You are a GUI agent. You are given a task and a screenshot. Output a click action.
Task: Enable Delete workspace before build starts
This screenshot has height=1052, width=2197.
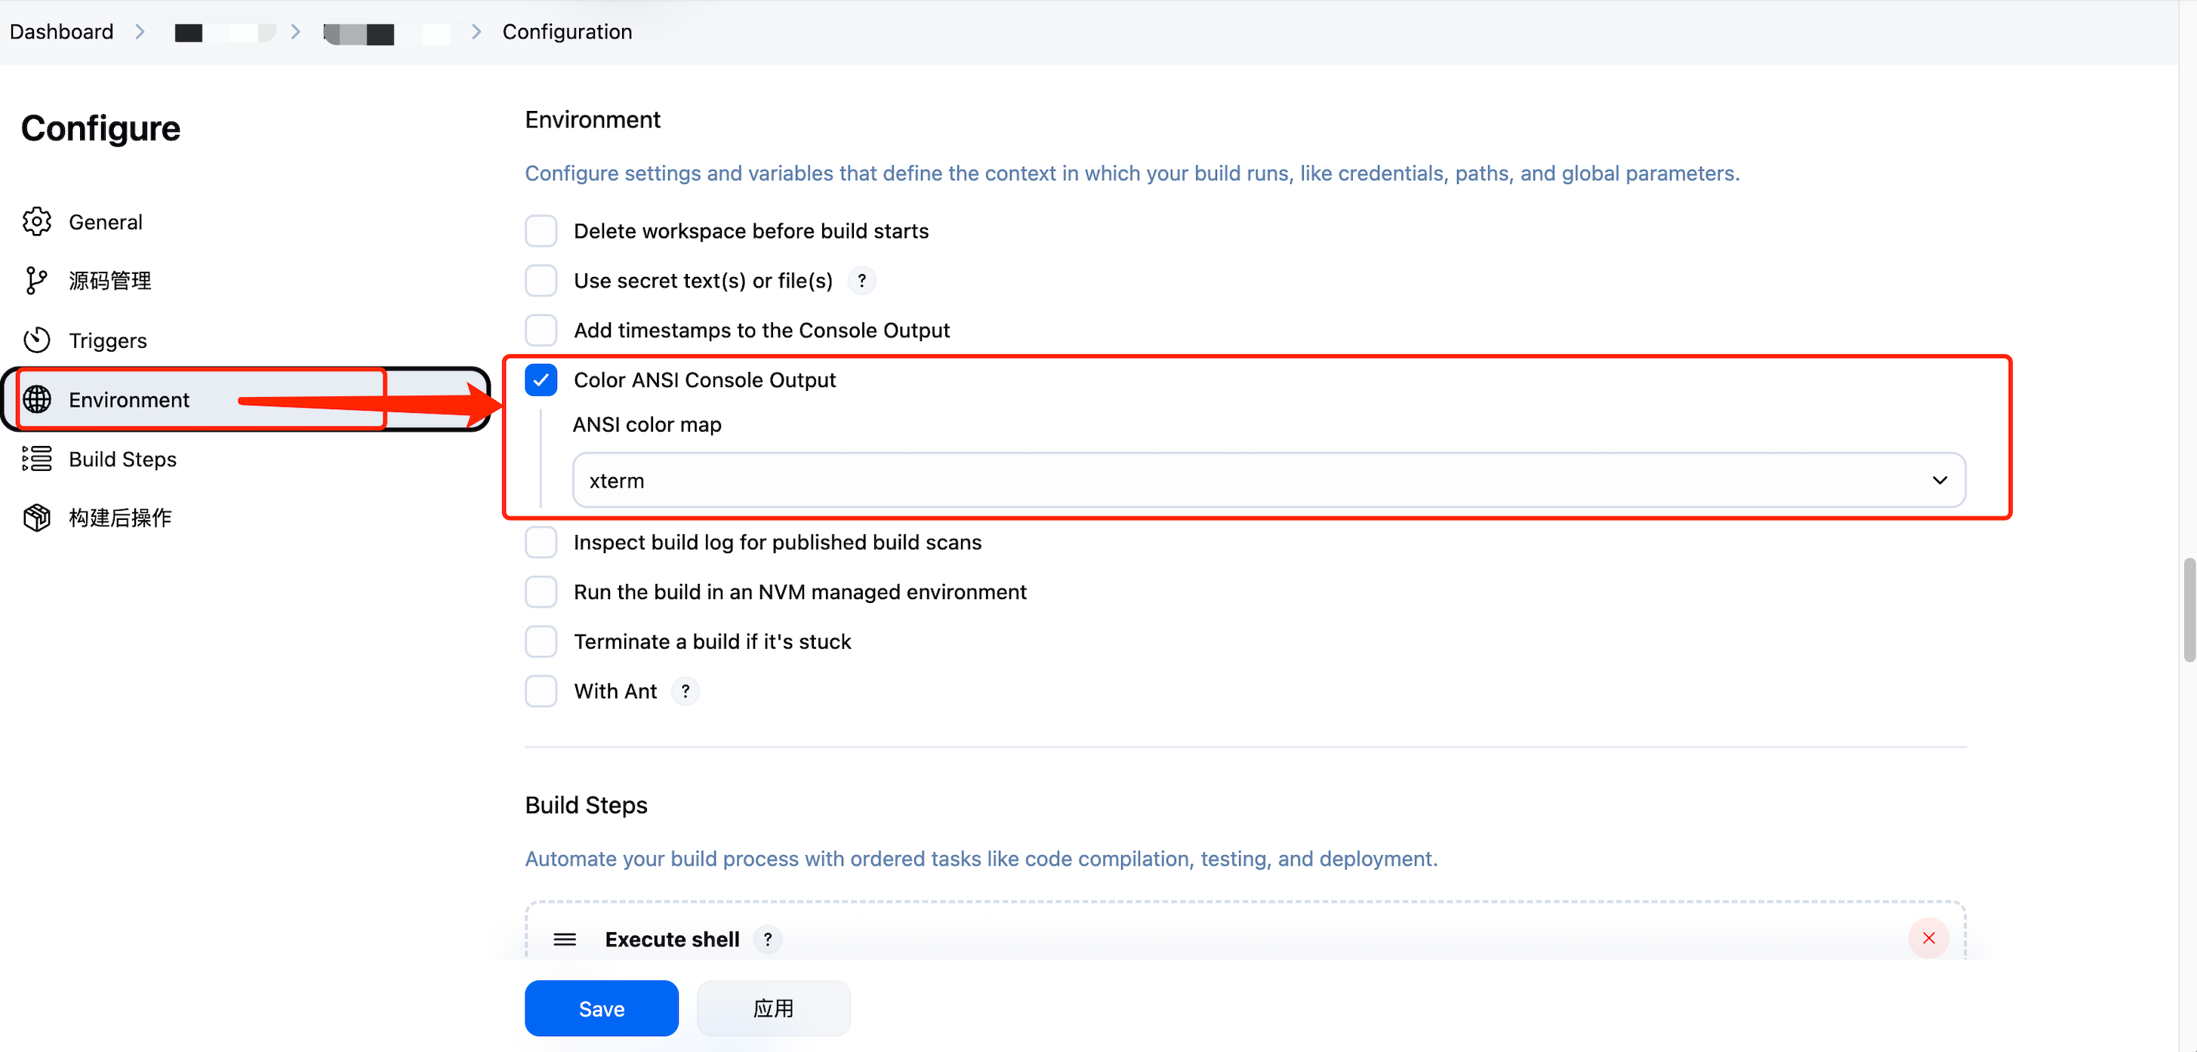(541, 231)
